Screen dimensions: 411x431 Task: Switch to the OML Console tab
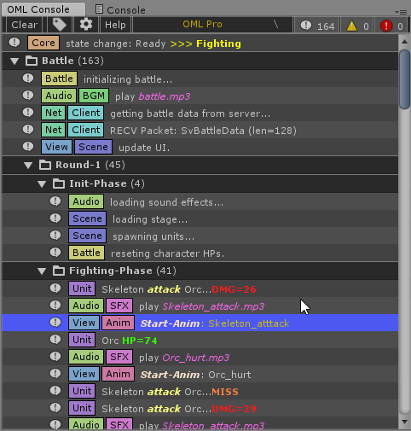coord(43,9)
